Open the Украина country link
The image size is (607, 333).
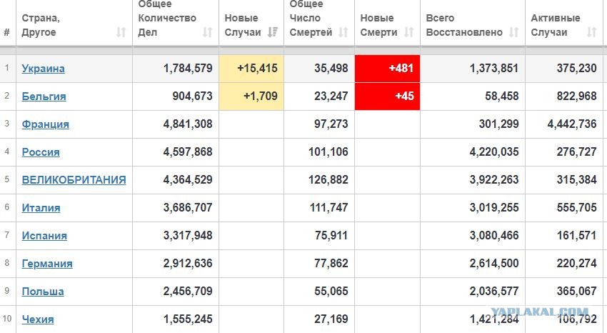click(44, 69)
